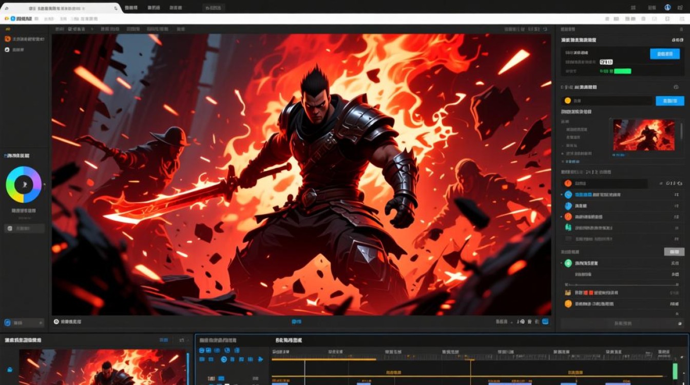
Task: Click the upper blue button in the right panel
Action: point(664,54)
